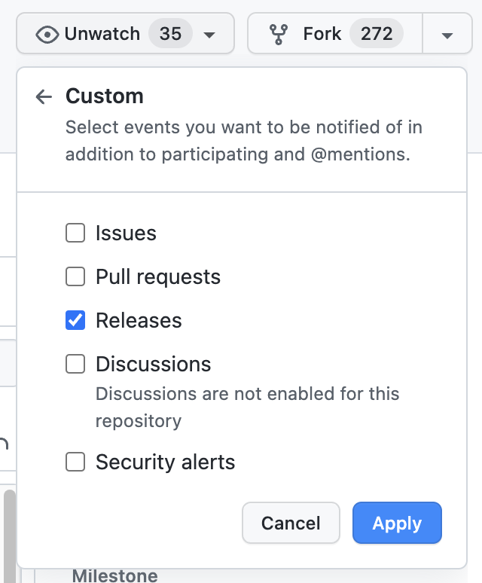482x583 pixels.
Task: Click the fork icon on Fork button
Action: click(279, 35)
